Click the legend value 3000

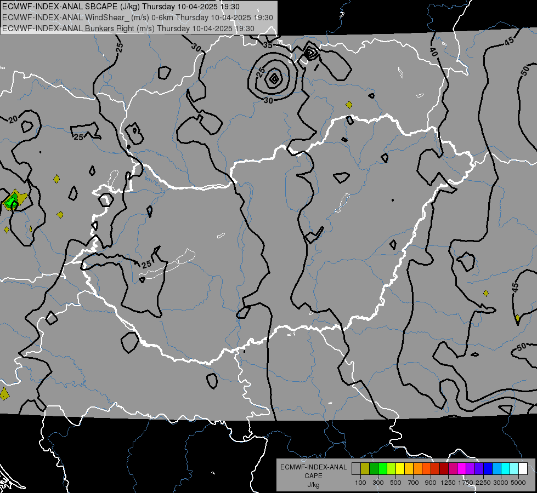(501, 483)
